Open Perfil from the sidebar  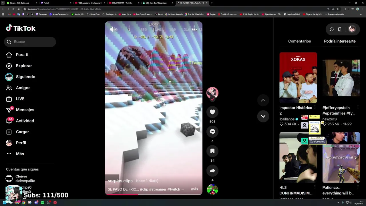(16, 143)
